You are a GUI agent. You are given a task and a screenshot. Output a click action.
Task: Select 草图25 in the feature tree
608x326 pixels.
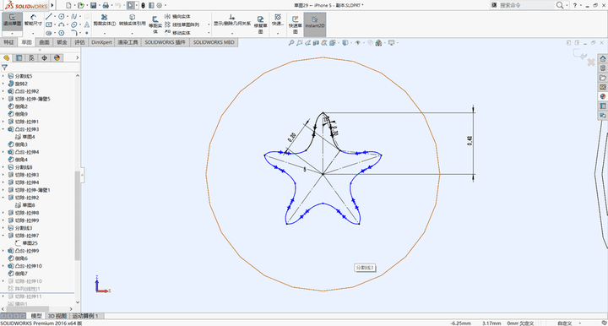coord(26,243)
